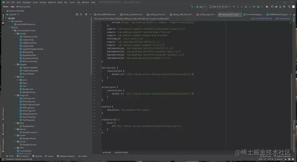Image resolution: width=297 pixels, height=162 pixels.
Task: Open the Profiler tool window
Action: tap(82, 156)
